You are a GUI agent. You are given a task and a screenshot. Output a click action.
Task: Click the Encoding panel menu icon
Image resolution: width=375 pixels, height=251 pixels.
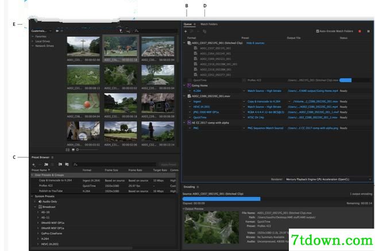(198, 187)
